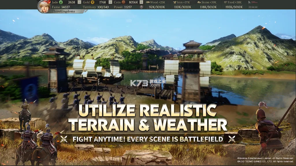Open the player avatar portrait

44,7
